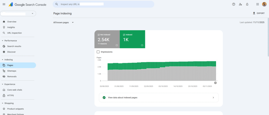Click the Export button

pyautogui.click(x=258, y=13)
